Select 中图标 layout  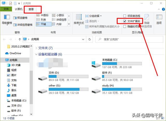pos(42,15)
